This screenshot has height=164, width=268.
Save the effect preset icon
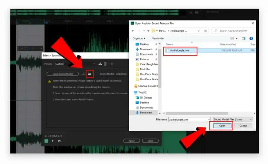100,64
